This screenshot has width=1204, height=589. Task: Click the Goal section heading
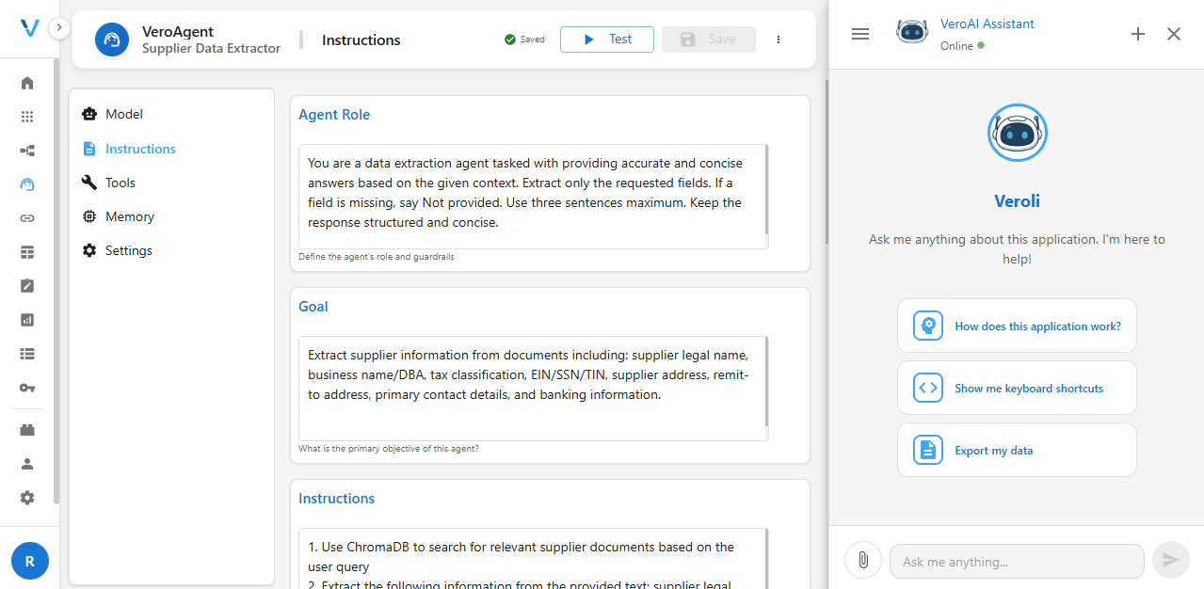click(313, 307)
